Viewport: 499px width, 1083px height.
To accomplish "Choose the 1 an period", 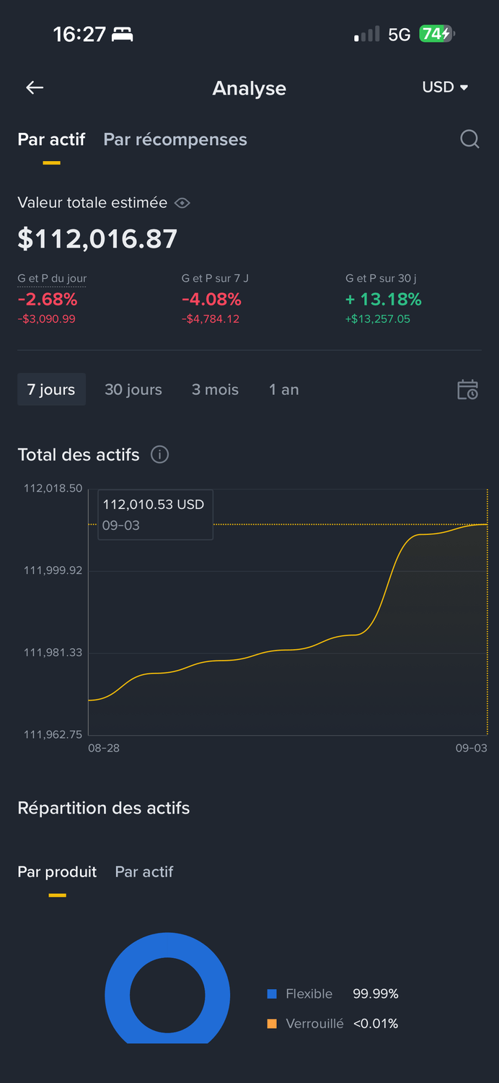I will click(x=283, y=390).
